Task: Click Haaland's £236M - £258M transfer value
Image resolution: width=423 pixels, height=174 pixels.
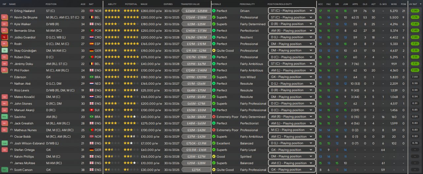Action: (x=196, y=11)
